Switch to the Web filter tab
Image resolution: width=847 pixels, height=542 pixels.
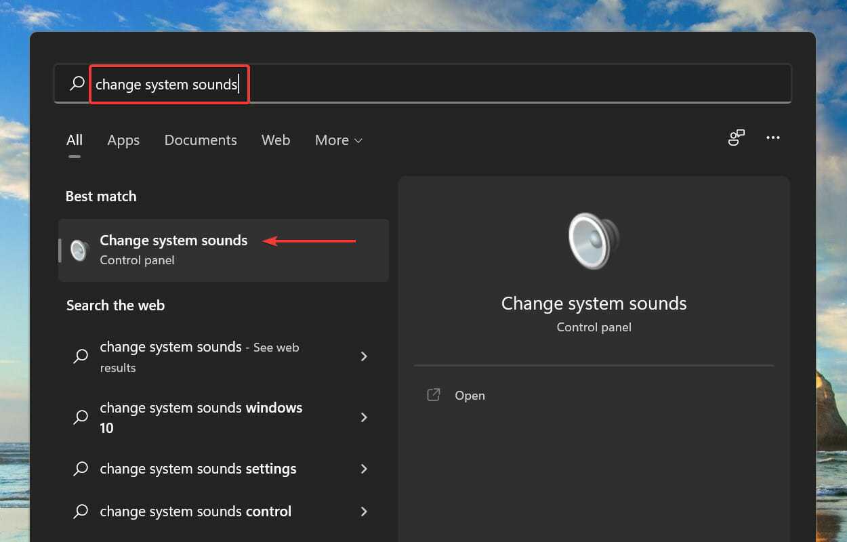pyautogui.click(x=276, y=140)
